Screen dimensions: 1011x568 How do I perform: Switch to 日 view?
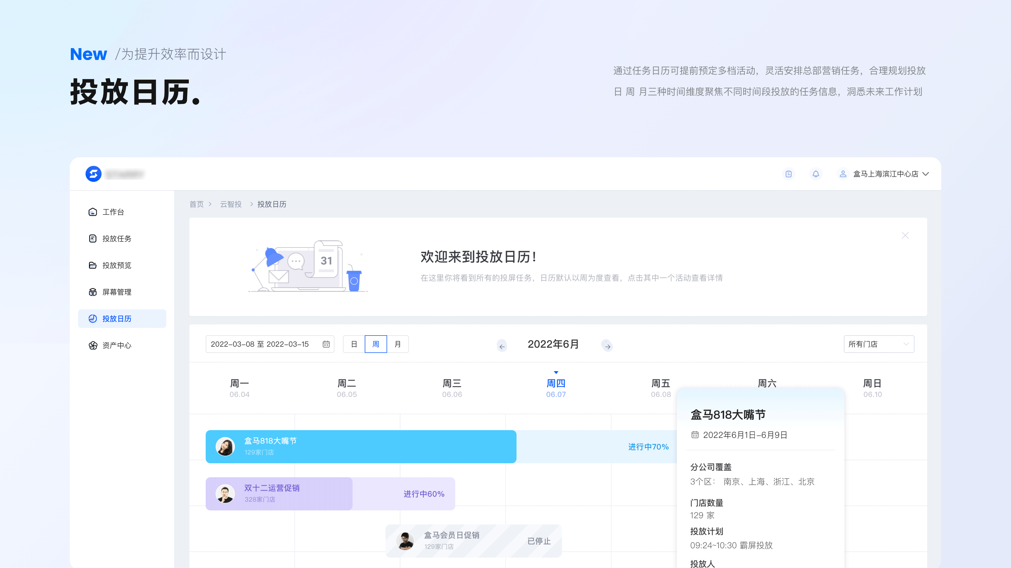pos(354,344)
